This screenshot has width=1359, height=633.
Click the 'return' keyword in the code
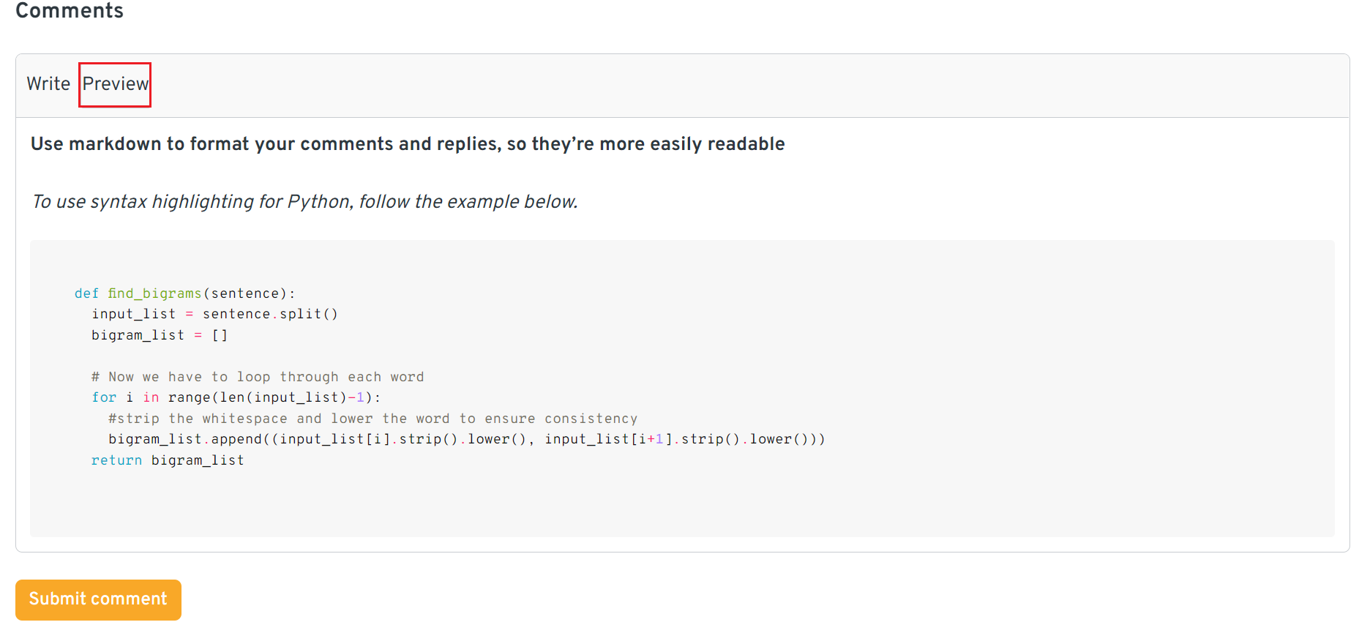[x=116, y=460]
